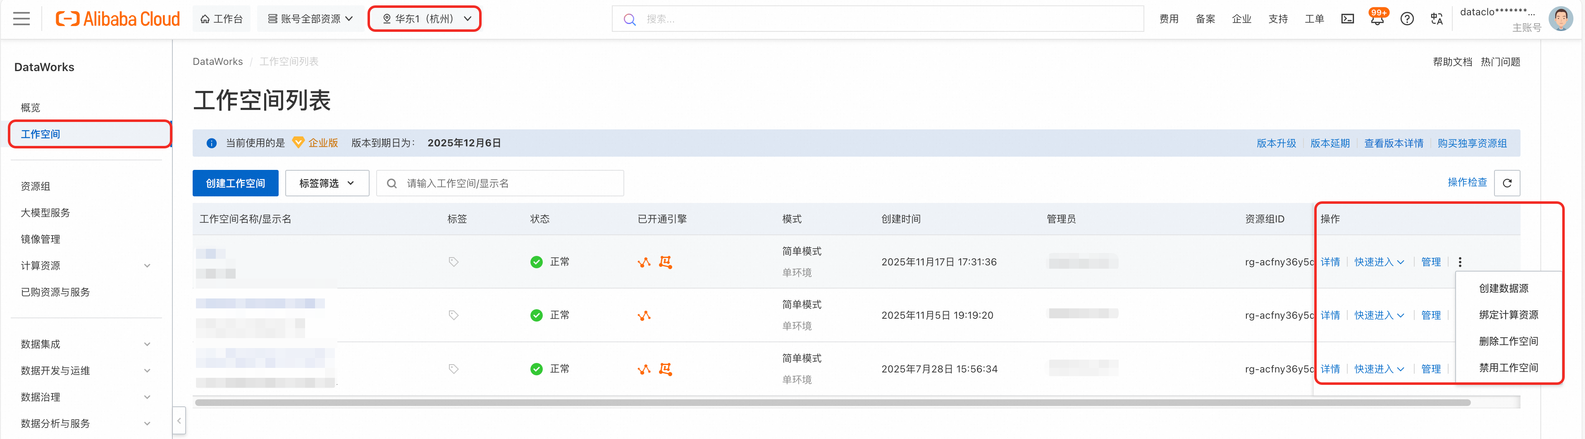
Task: Click the 创建工作空间 button
Action: tap(235, 183)
